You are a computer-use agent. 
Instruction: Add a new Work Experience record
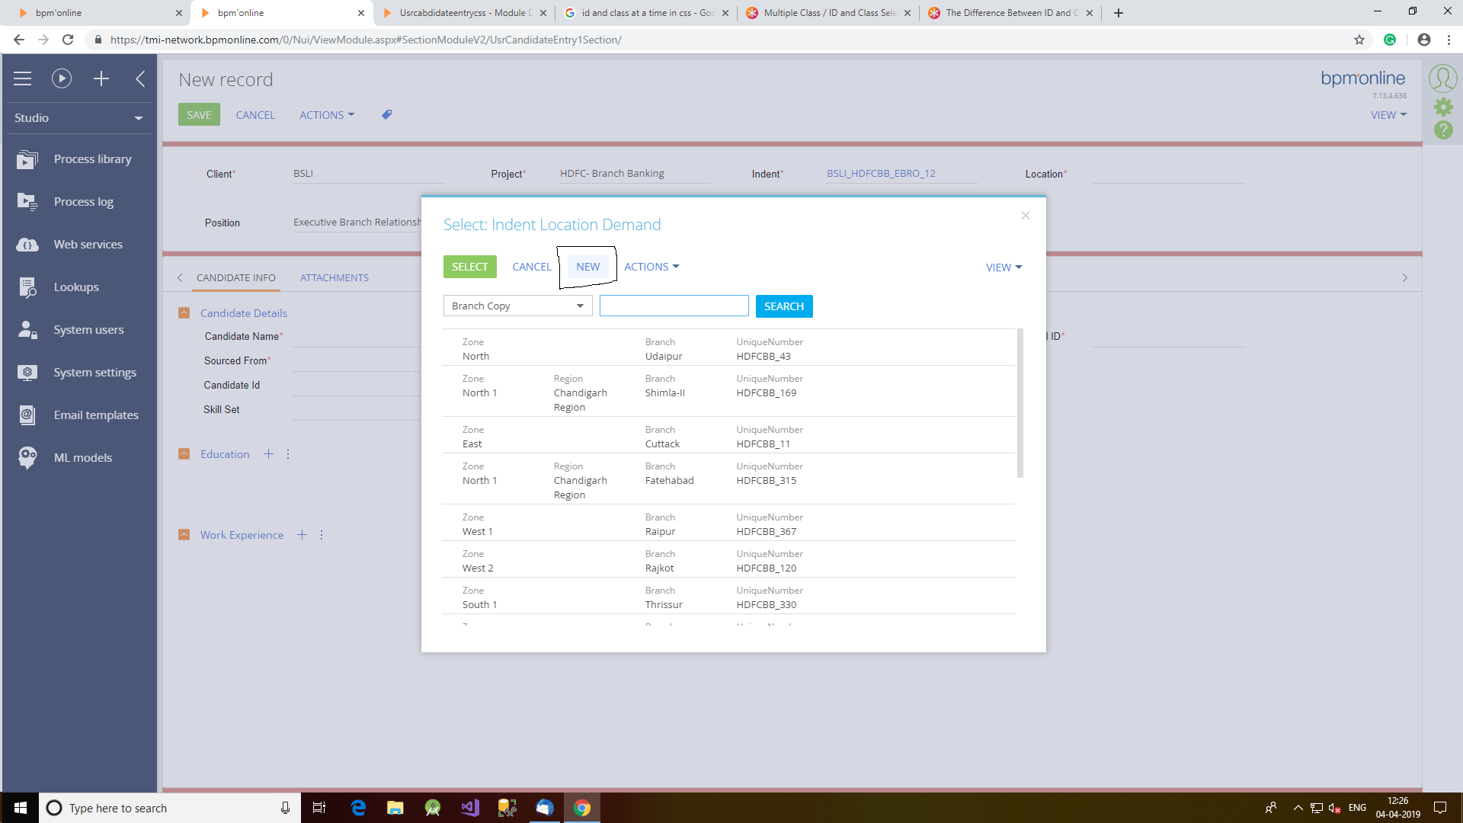(302, 535)
